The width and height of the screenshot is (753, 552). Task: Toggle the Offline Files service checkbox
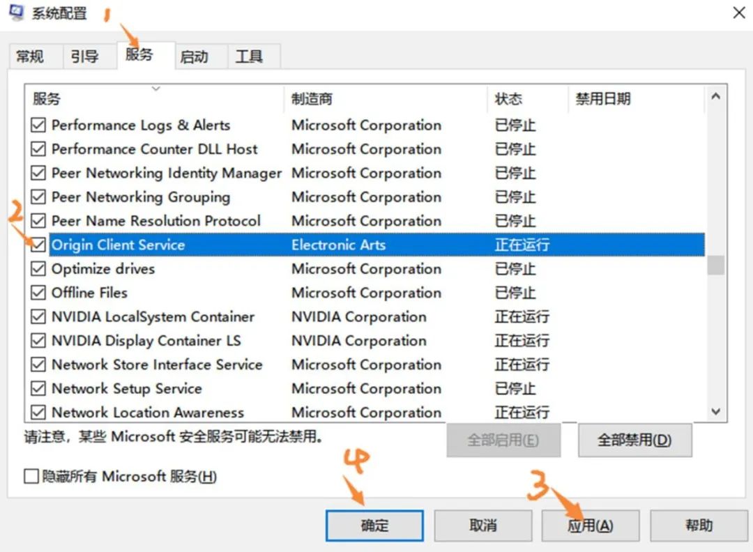pyautogui.click(x=38, y=293)
